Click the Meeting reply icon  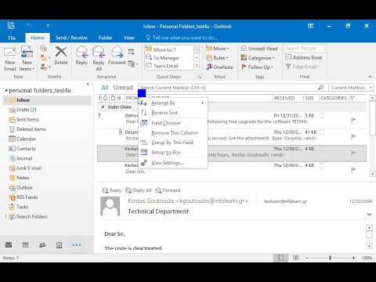click(132, 52)
